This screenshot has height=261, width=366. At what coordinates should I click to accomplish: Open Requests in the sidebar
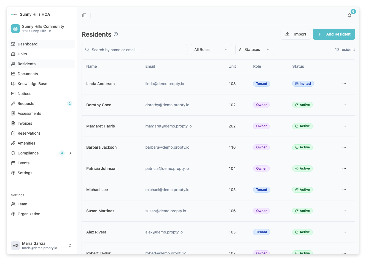pos(26,104)
